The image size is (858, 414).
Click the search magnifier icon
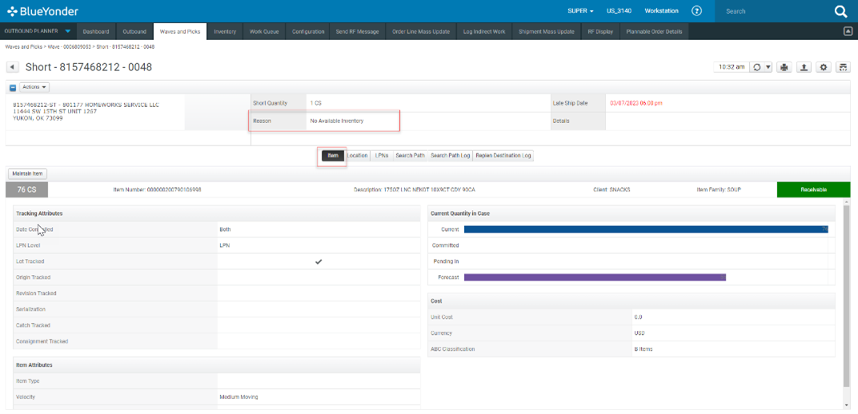(840, 11)
